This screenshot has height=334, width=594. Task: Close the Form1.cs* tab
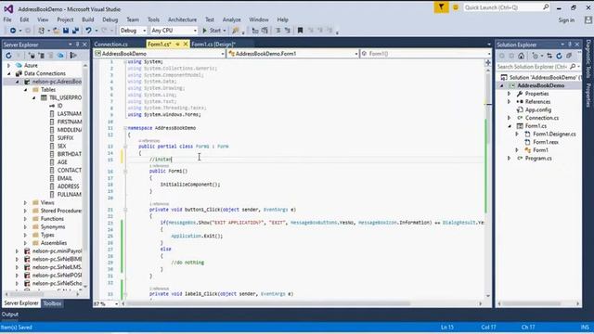[x=186, y=45]
